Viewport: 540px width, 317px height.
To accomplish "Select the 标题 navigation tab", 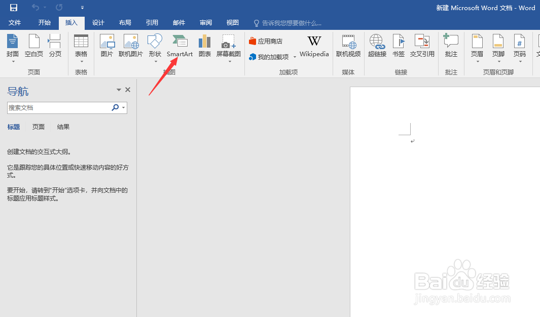I will [13, 127].
